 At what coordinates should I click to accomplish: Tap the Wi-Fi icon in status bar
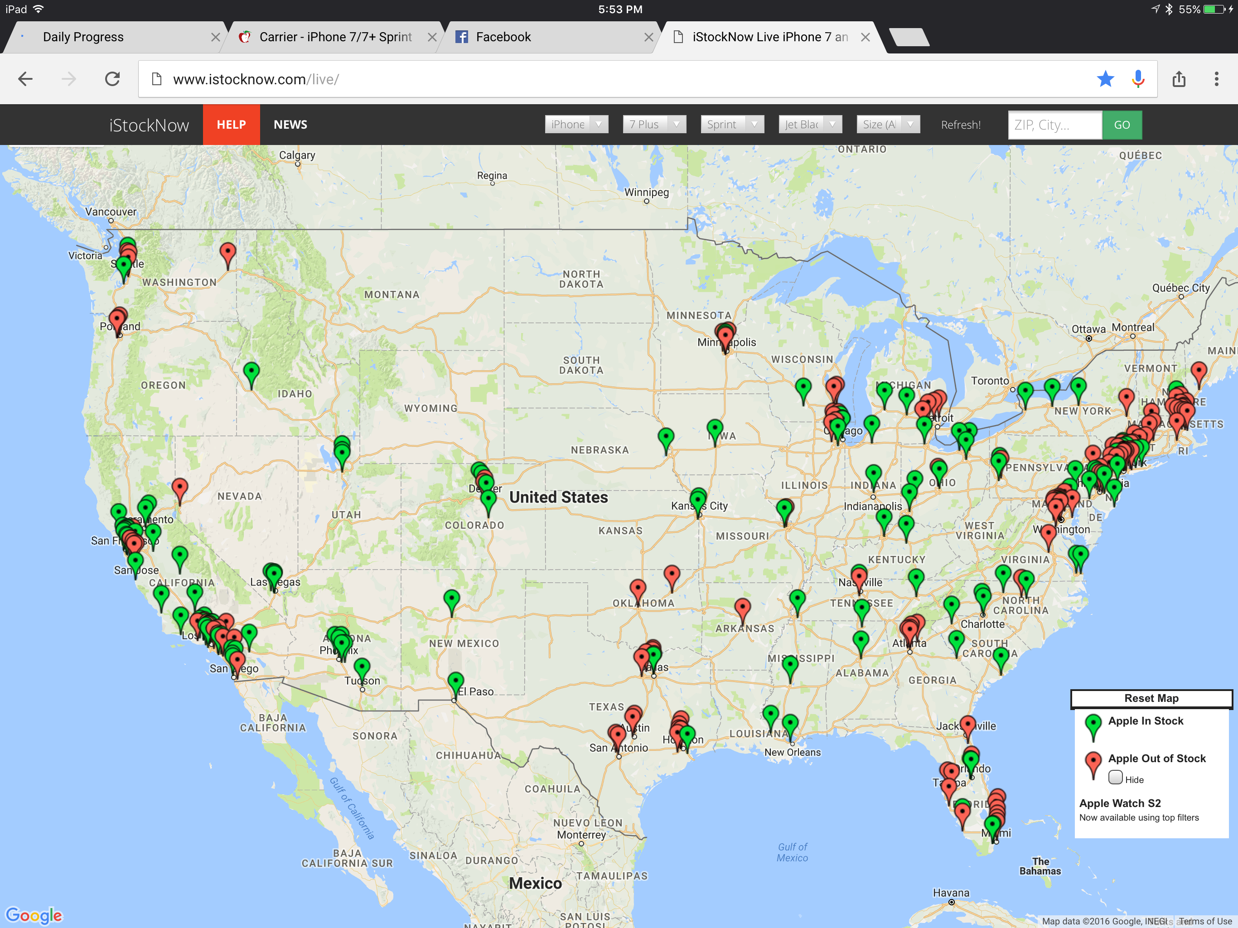click(x=39, y=9)
